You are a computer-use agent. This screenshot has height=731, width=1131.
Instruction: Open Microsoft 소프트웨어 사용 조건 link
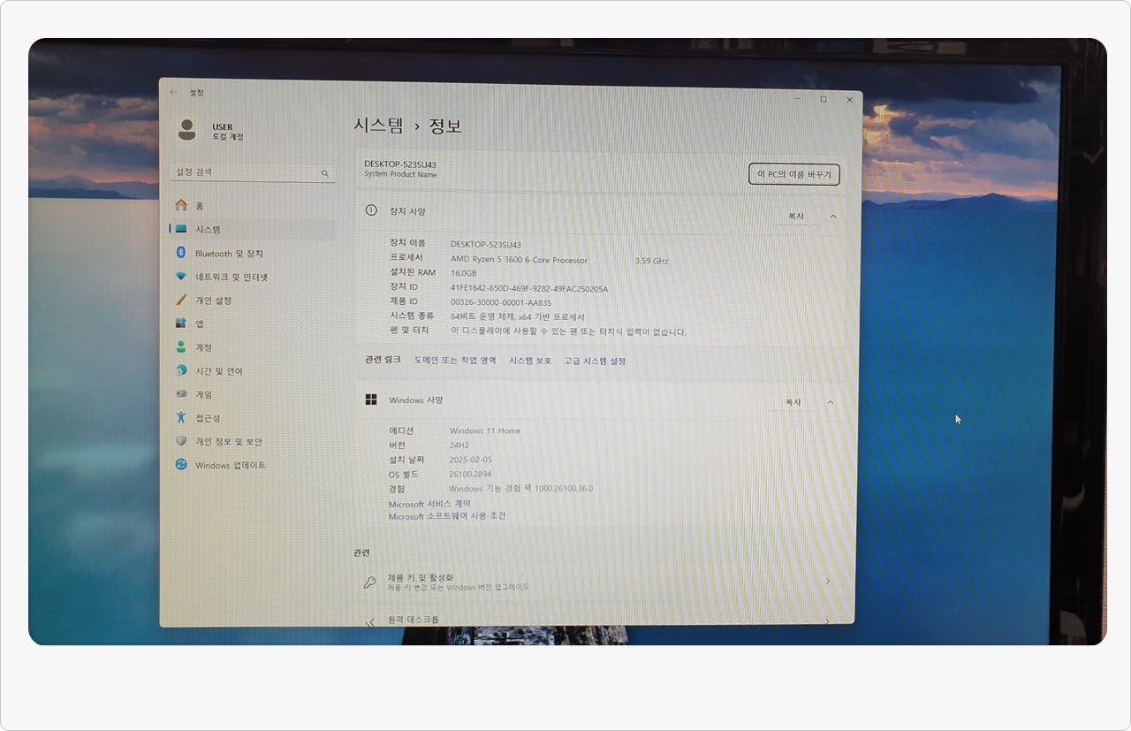click(x=447, y=516)
